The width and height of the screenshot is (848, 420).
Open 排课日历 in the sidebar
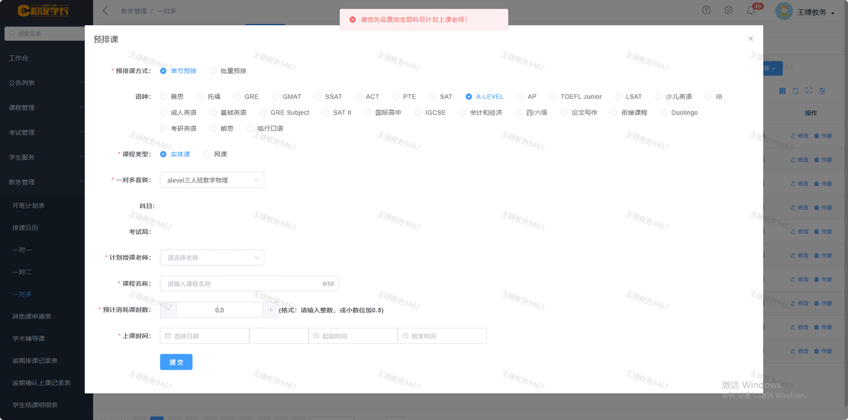25,228
